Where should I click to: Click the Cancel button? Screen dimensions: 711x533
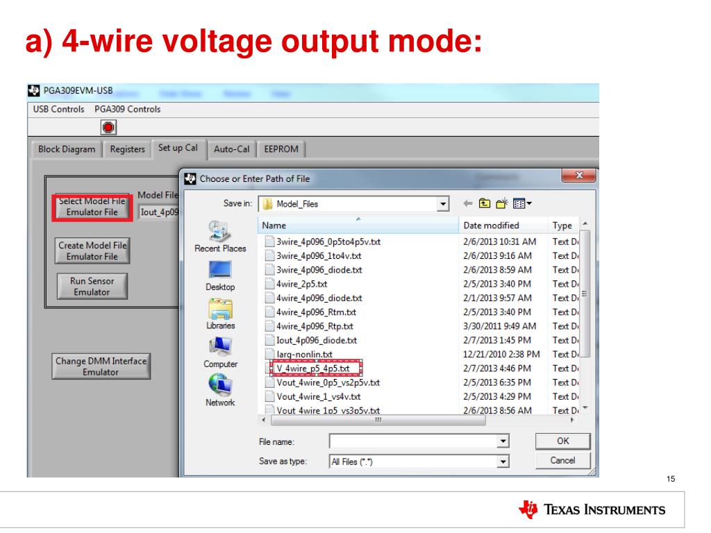click(x=562, y=461)
